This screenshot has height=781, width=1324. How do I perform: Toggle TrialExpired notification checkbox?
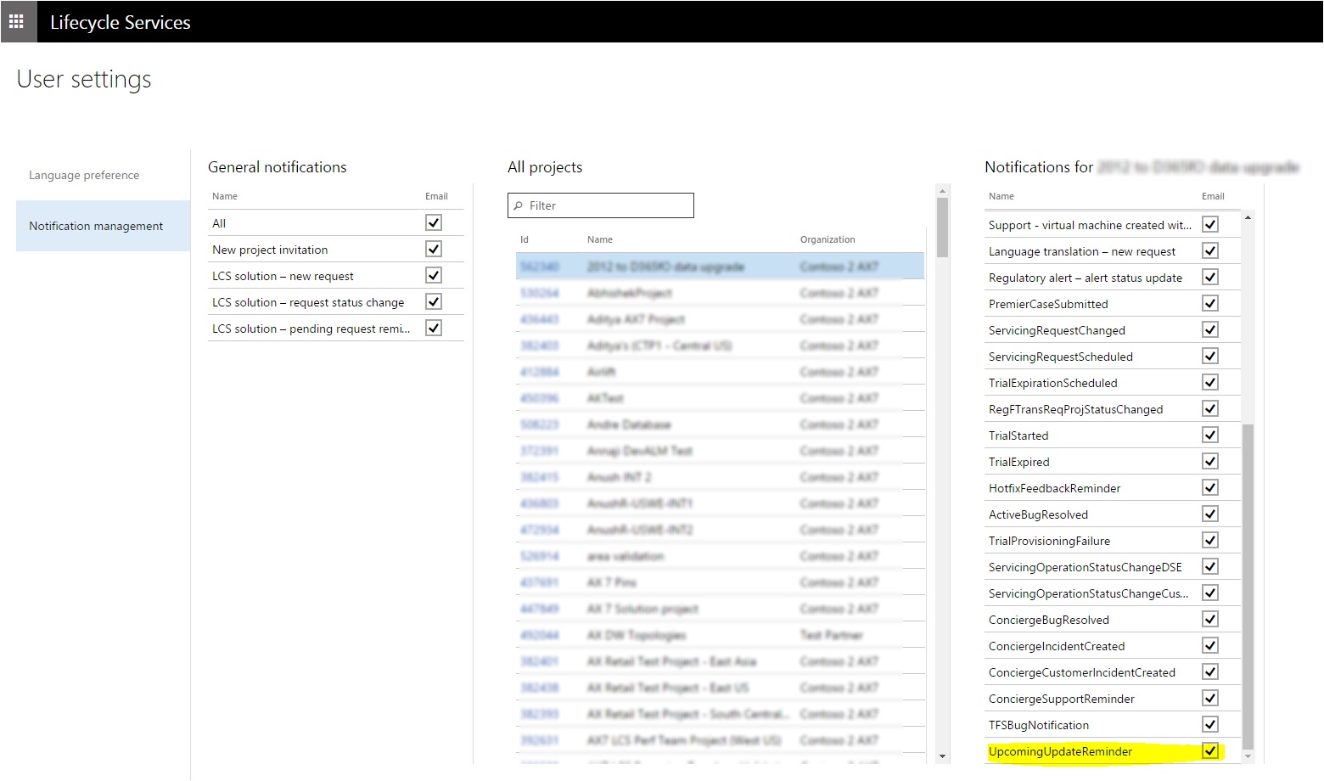tap(1210, 461)
